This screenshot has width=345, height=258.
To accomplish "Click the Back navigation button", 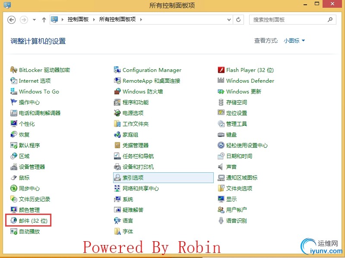I will click(x=11, y=20).
